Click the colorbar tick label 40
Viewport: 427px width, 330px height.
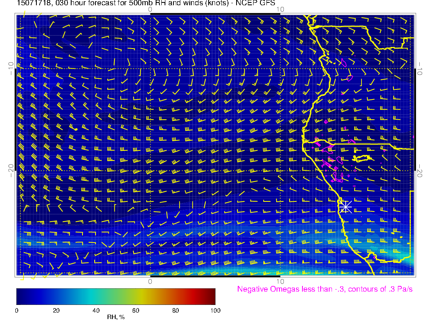[96, 311]
